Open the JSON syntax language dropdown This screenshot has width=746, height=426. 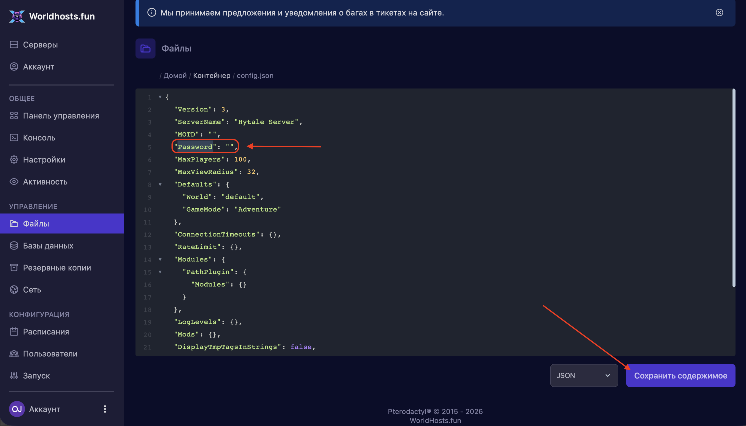coord(584,375)
